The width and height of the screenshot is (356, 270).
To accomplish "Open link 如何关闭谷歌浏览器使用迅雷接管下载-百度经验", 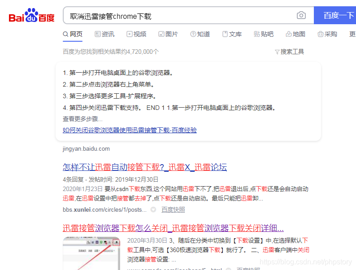I will 130,130.
